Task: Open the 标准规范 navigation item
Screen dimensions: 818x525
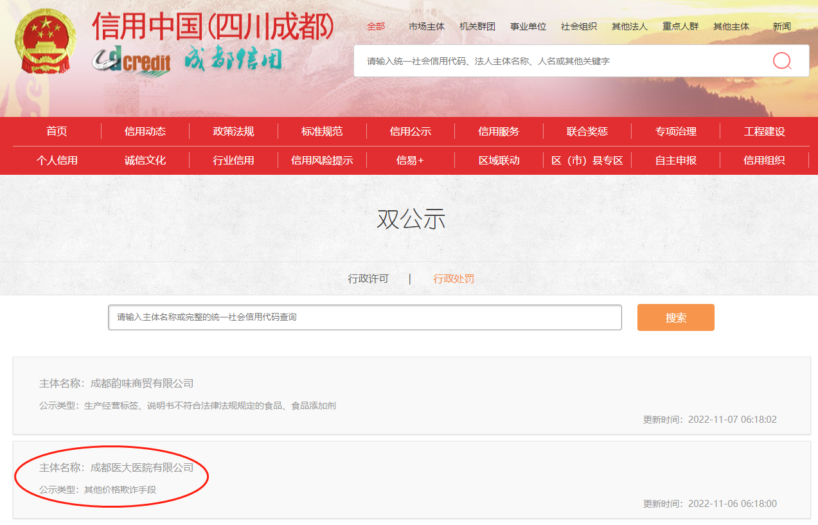Action: click(x=322, y=131)
